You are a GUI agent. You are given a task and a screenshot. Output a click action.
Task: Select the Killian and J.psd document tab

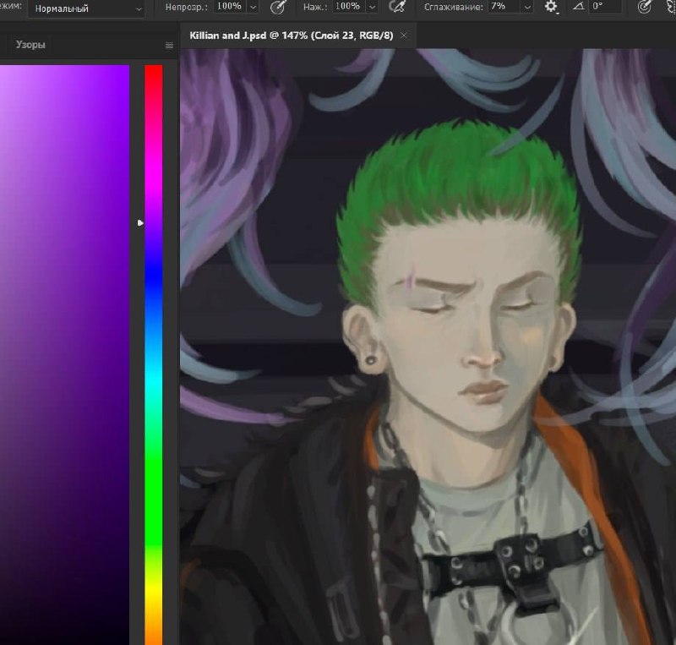tap(292, 36)
